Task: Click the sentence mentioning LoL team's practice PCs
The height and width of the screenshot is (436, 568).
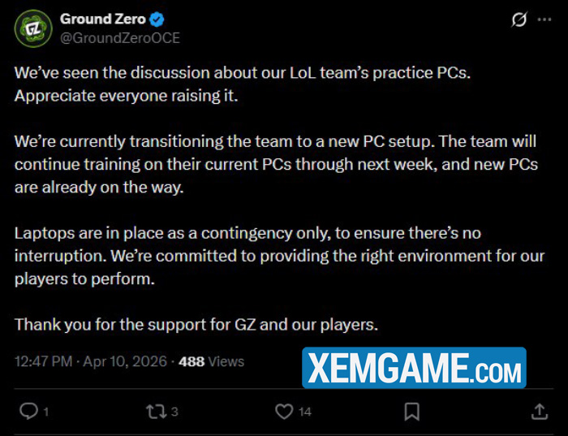Action: (x=242, y=71)
